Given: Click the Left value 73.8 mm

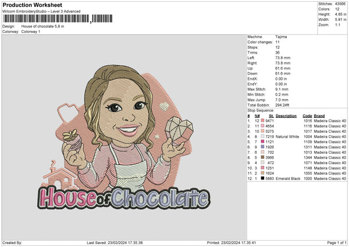Looking at the screenshot, I should pos(283,58).
